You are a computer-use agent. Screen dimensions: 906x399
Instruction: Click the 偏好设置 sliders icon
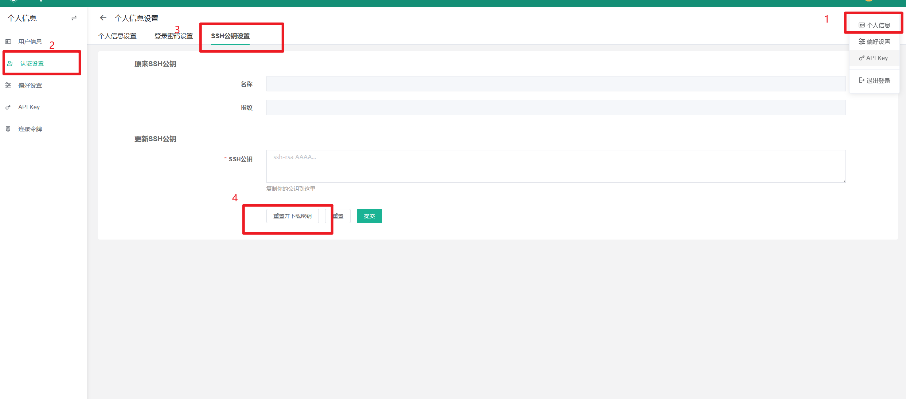tap(8, 85)
